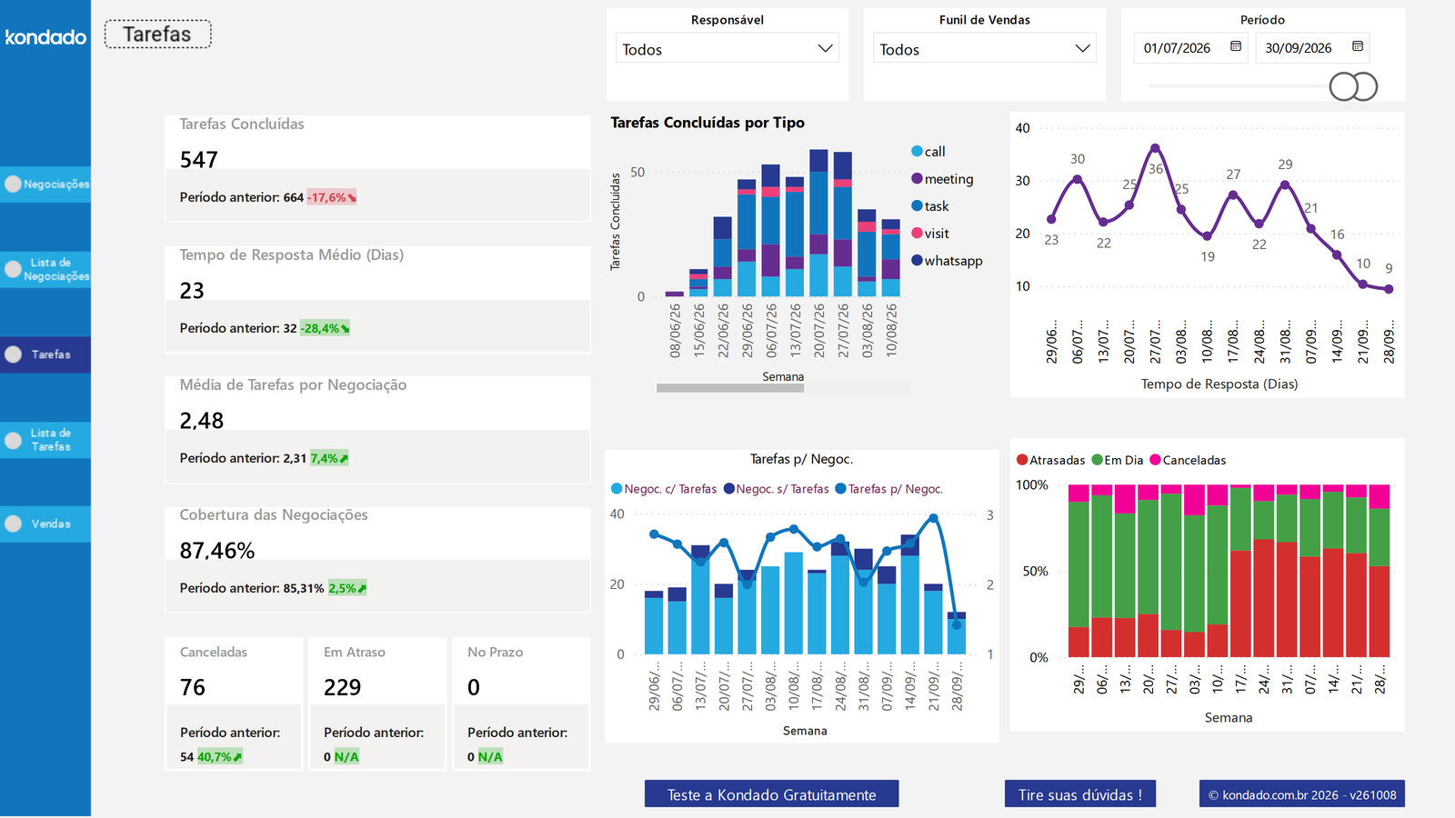Select the Em Atraso 229 value
Image resolution: width=1455 pixels, height=818 pixels.
[x=343, y=687]
